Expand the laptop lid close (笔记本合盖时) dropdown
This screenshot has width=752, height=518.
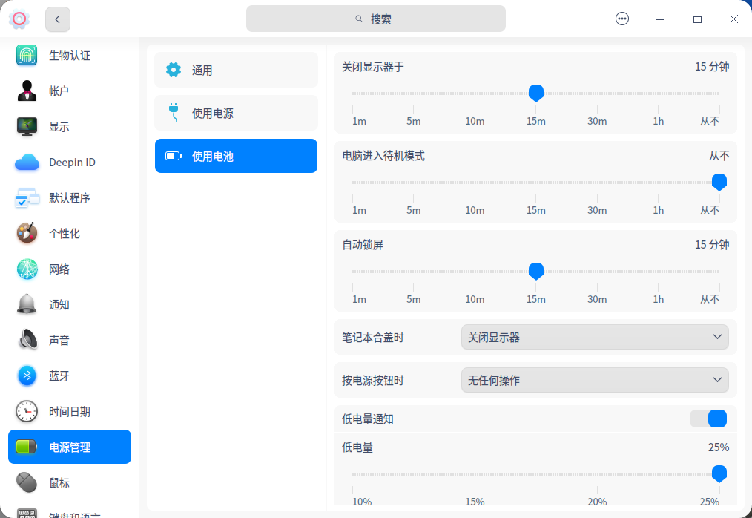coord(594,338)
